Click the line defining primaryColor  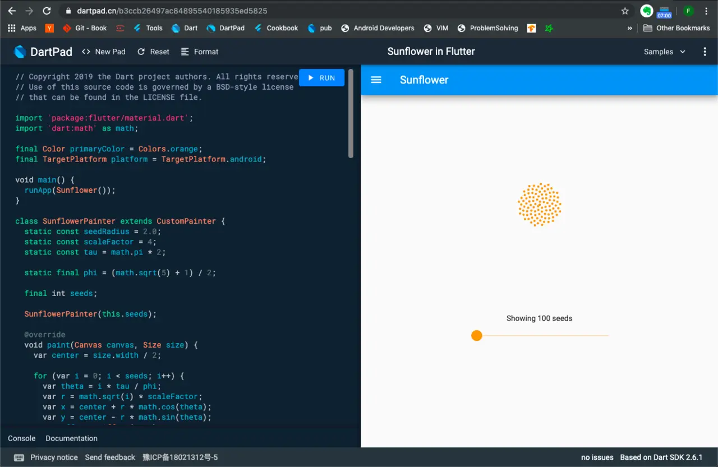pyautogui.click(x=109, y=149)
